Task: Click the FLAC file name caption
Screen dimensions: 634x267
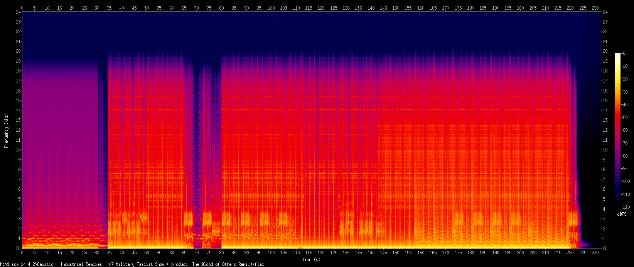Action: 132,264
